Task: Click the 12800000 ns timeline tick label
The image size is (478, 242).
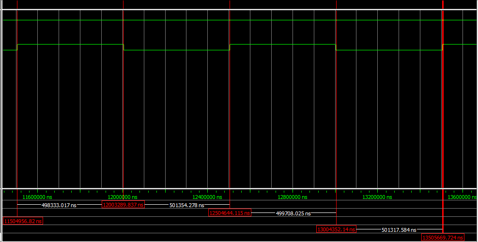Action: [293, 197]
